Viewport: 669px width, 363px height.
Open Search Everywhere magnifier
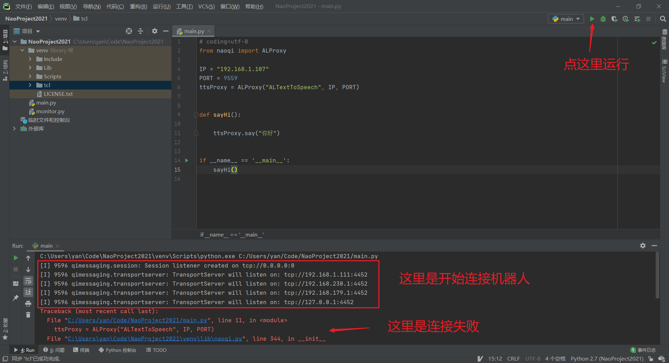pos(663,19)
